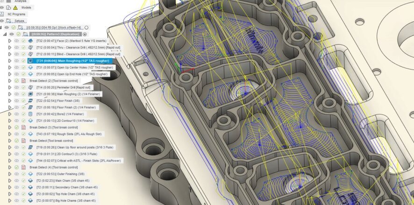
Task: Select Critical with ASTL - Finish Slots label
Action: point(79,161)
